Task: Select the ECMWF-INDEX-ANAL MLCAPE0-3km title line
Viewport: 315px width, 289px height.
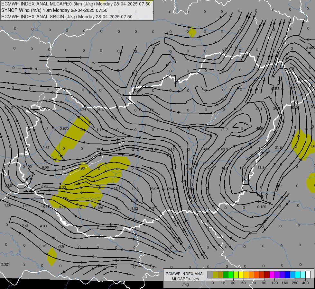Action: 76,4
